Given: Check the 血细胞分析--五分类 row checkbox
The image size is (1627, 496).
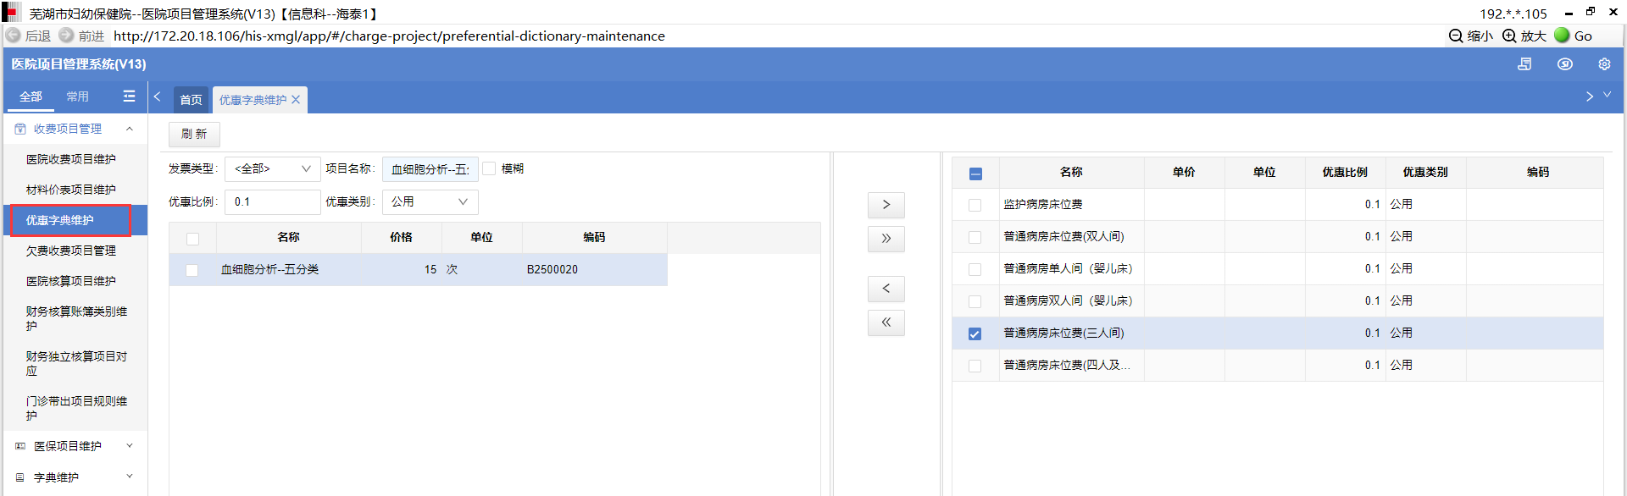Looking at the screenshot, I should [x=192, y=270].
